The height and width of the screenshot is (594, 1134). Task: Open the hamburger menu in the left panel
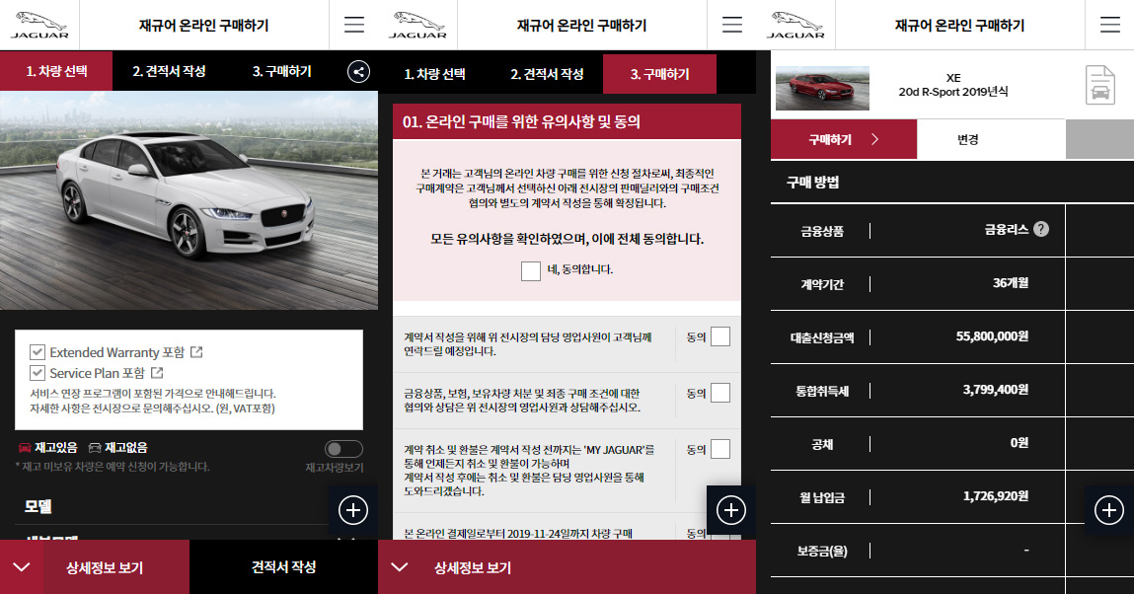click(x=353, y=25)
